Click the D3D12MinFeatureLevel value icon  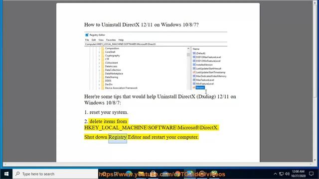194,61
